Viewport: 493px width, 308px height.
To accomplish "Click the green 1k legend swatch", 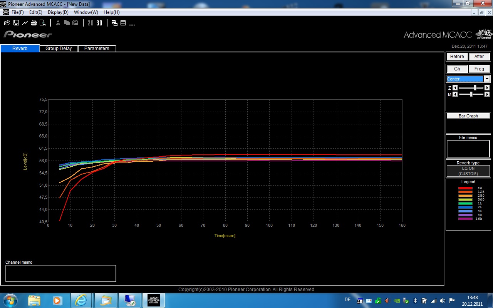I will [465, 203].
